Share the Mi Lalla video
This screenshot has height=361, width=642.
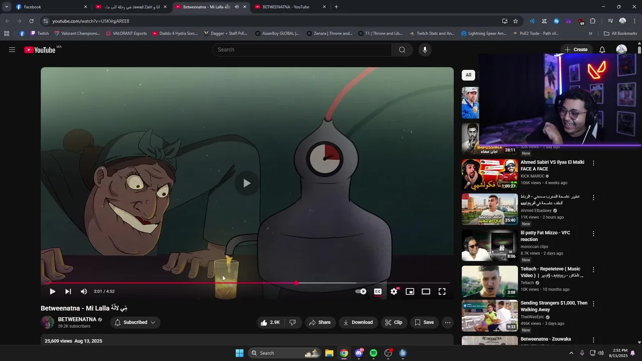(320, 322)
